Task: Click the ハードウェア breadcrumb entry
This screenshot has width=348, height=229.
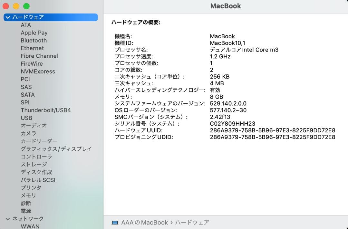Action: pyautogui.click(x=191, y=222)
